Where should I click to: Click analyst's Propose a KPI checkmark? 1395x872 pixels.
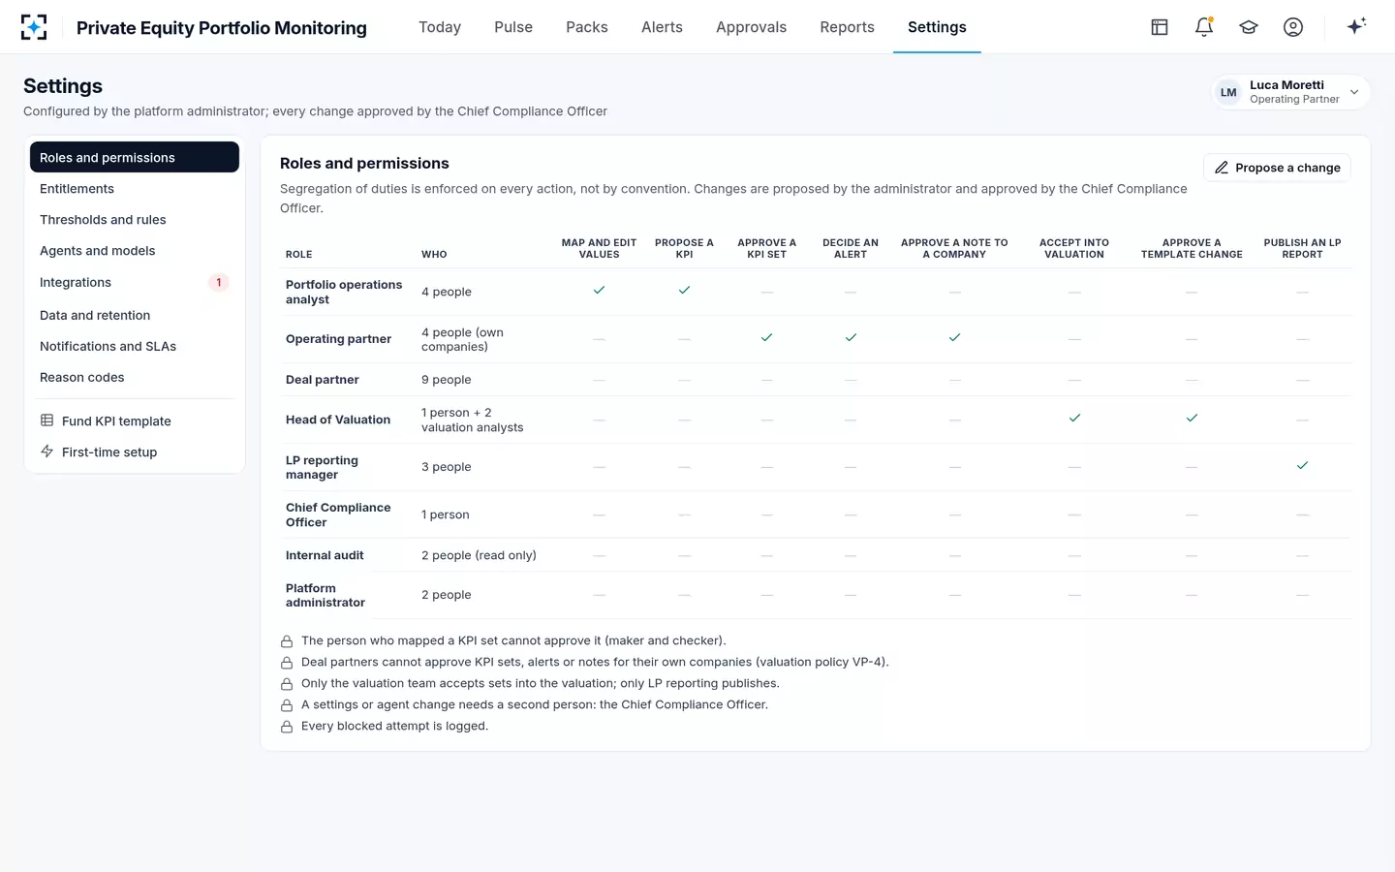pos(684,290)
